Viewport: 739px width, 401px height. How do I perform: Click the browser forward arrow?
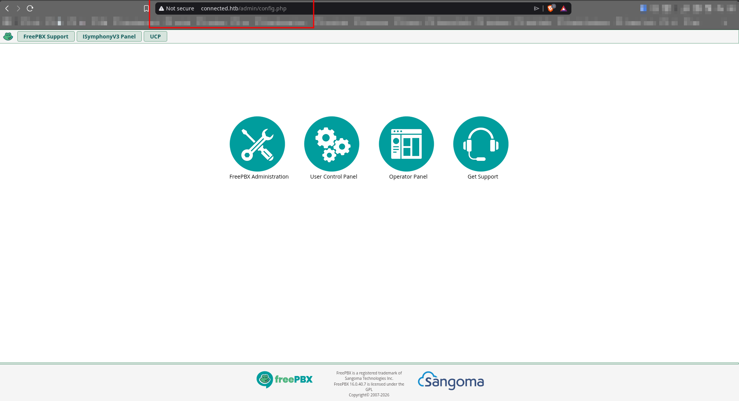[x=18, y=8]
